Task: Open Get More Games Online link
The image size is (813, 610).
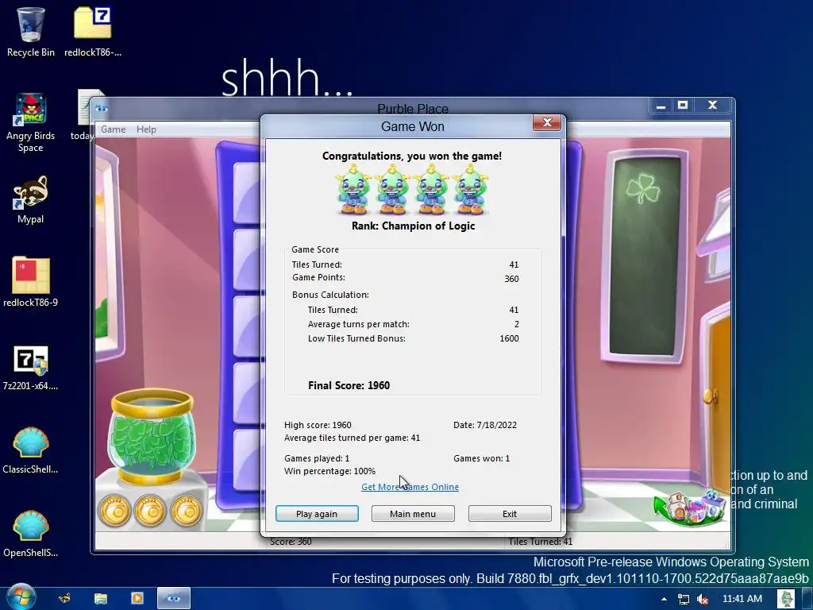Action: pyautogui.click(x=410, y=487)
